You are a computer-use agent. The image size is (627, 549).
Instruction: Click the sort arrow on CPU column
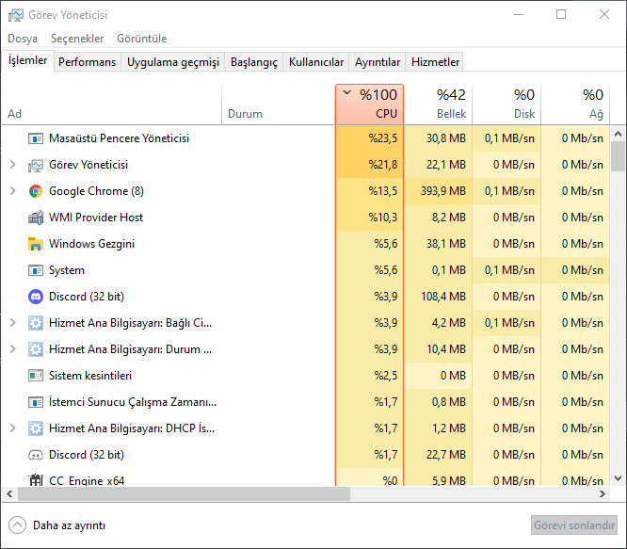[346, 93]
